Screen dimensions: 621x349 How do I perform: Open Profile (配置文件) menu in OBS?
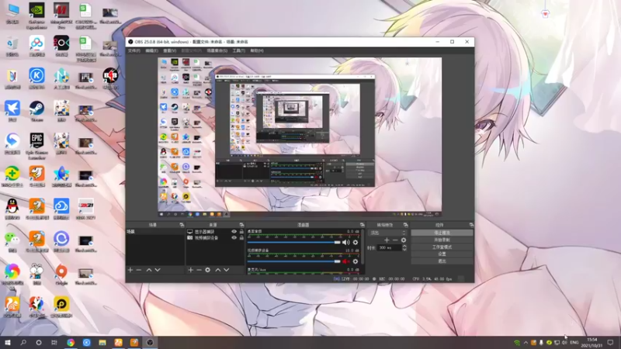pos(191,50)
